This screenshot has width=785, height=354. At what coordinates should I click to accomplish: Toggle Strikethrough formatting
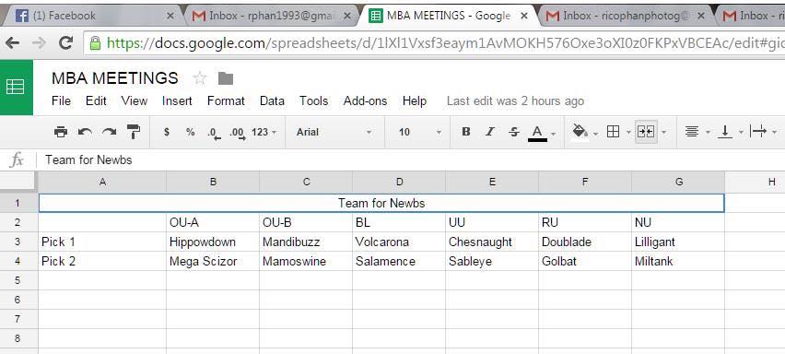(x=513, y=132)
